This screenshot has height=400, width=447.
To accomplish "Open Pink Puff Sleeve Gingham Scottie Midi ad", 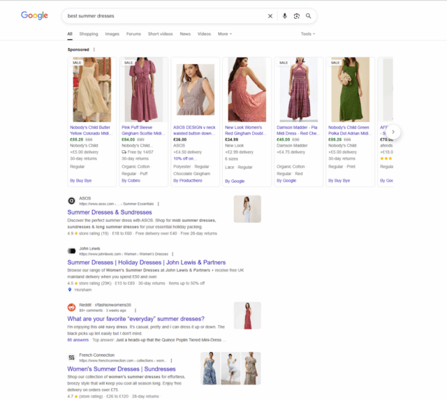I will (x=143, y=131).
